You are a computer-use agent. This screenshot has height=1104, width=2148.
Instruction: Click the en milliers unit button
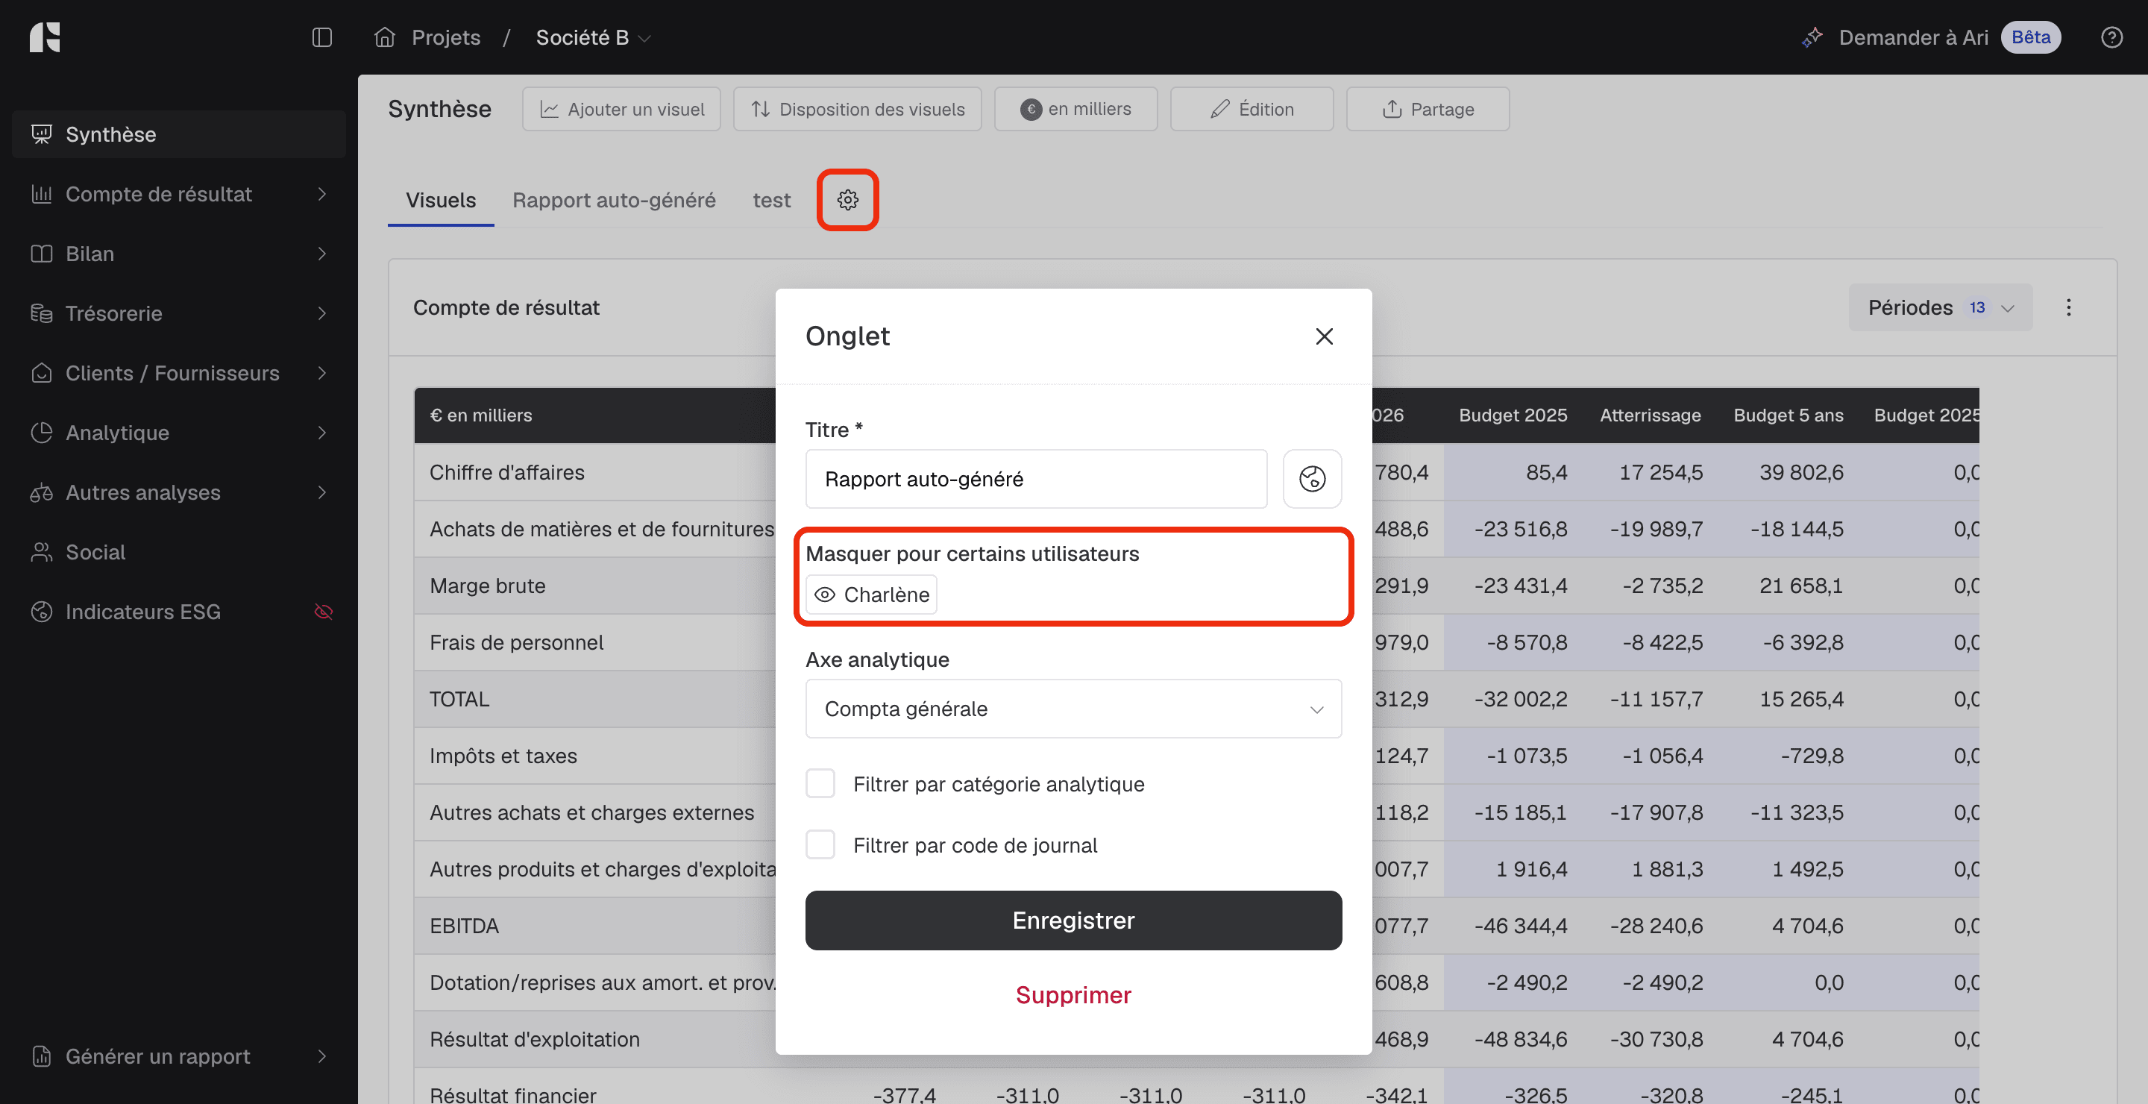[x=1075, y=109]
